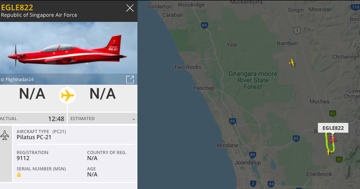Image resolution: width=360 pixels, height=189 pixels.
Task: Click the Ellenbrook suburb label
Action: pos(319,174)
